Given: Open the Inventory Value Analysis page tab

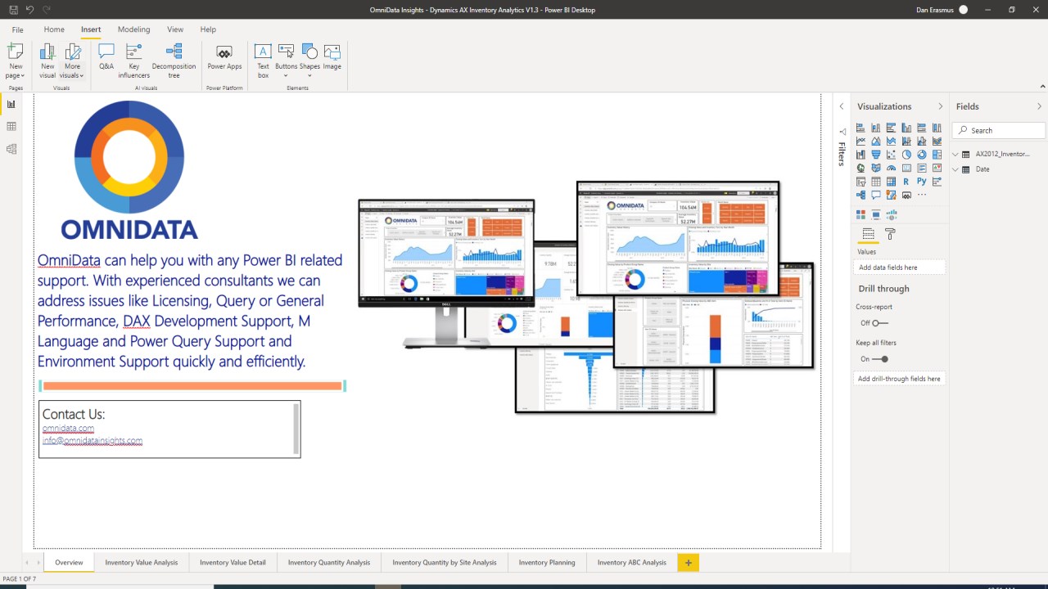Looking at the screenshot, I should point(142,563).
